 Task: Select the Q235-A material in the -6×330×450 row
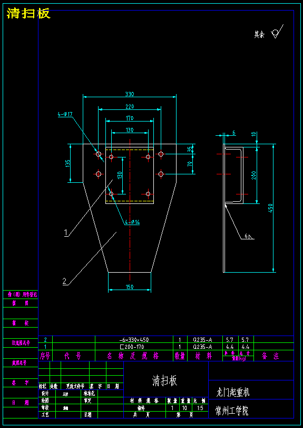tap(202, 340)
